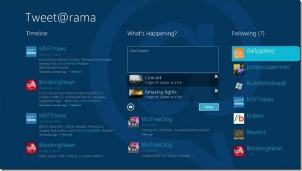Retweet the BUILD newsroom tweet
Image resolution: width=302 pixels, height=171 pixels.
pos(66,134)
